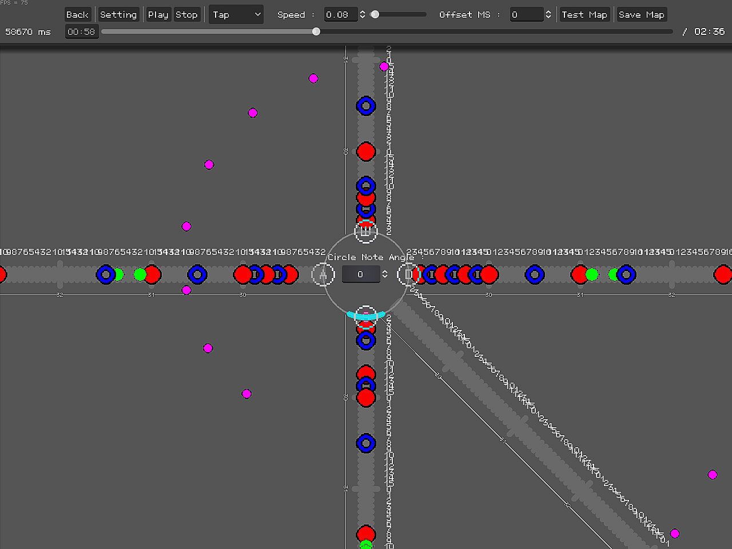Save the map with Save Map
This screenshot has width=732, height=549.
tap(641, 15)
